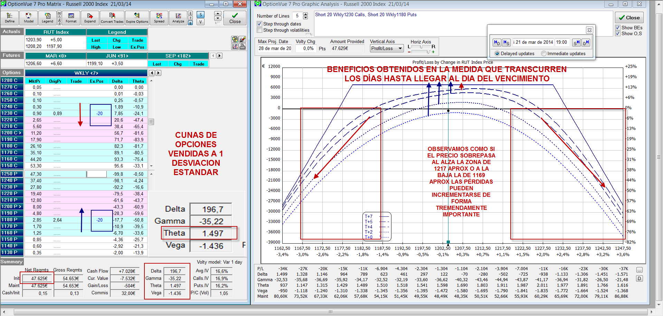
Task: Select Immediate updates radio button
Action: tap(544, 53)
